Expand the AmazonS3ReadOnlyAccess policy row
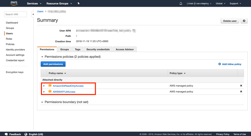Screen dimensions: 251x136 pos(44,86)
